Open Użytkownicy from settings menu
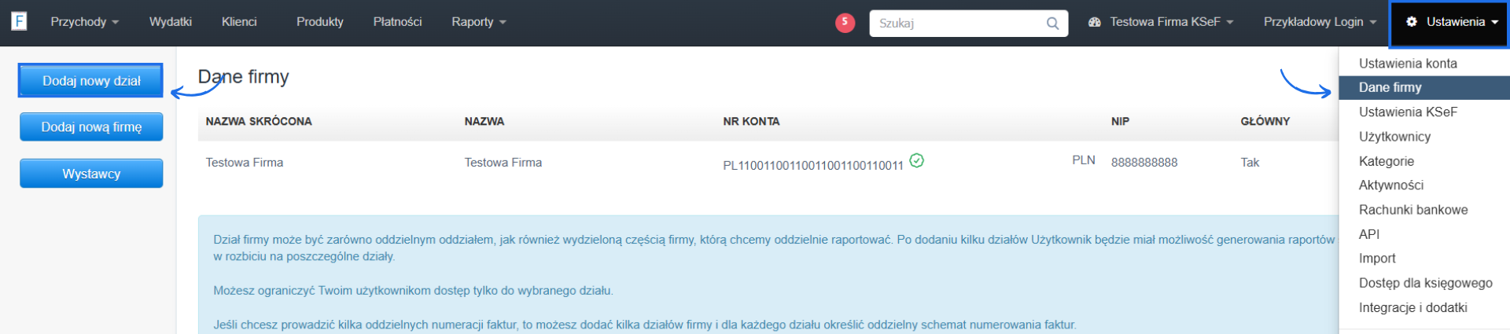The image size is (1510, 334). [1424, 137]
